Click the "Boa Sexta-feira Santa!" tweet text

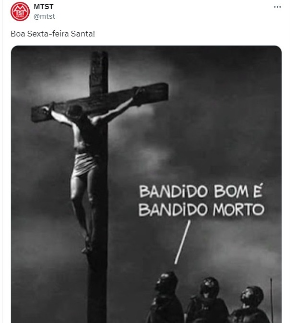53,34
